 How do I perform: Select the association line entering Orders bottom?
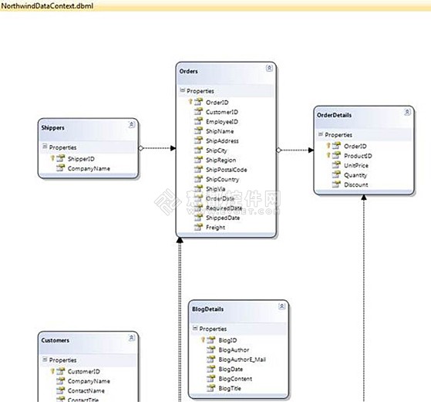click(x=180, y=319)
